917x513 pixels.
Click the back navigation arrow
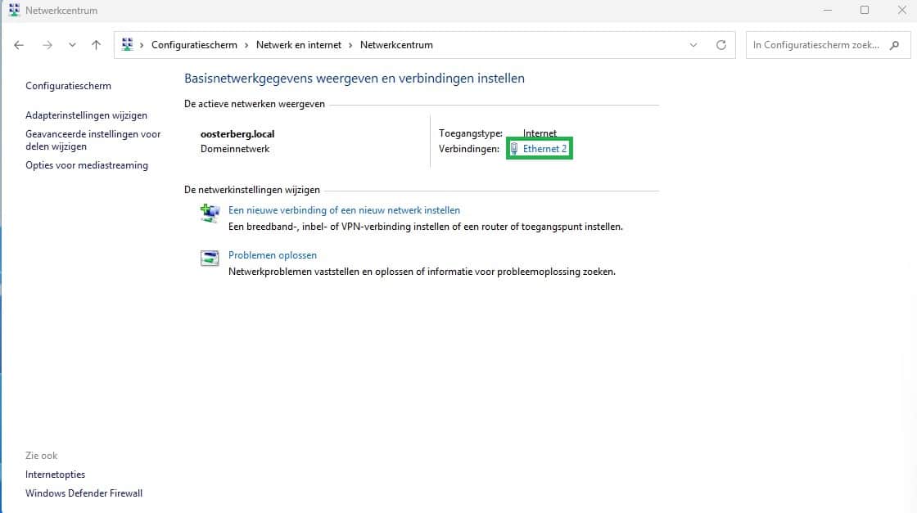(20, 45)
